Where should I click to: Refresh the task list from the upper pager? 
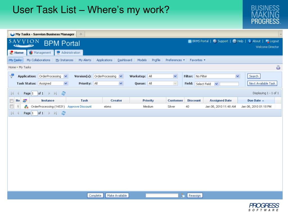point(64,93)
